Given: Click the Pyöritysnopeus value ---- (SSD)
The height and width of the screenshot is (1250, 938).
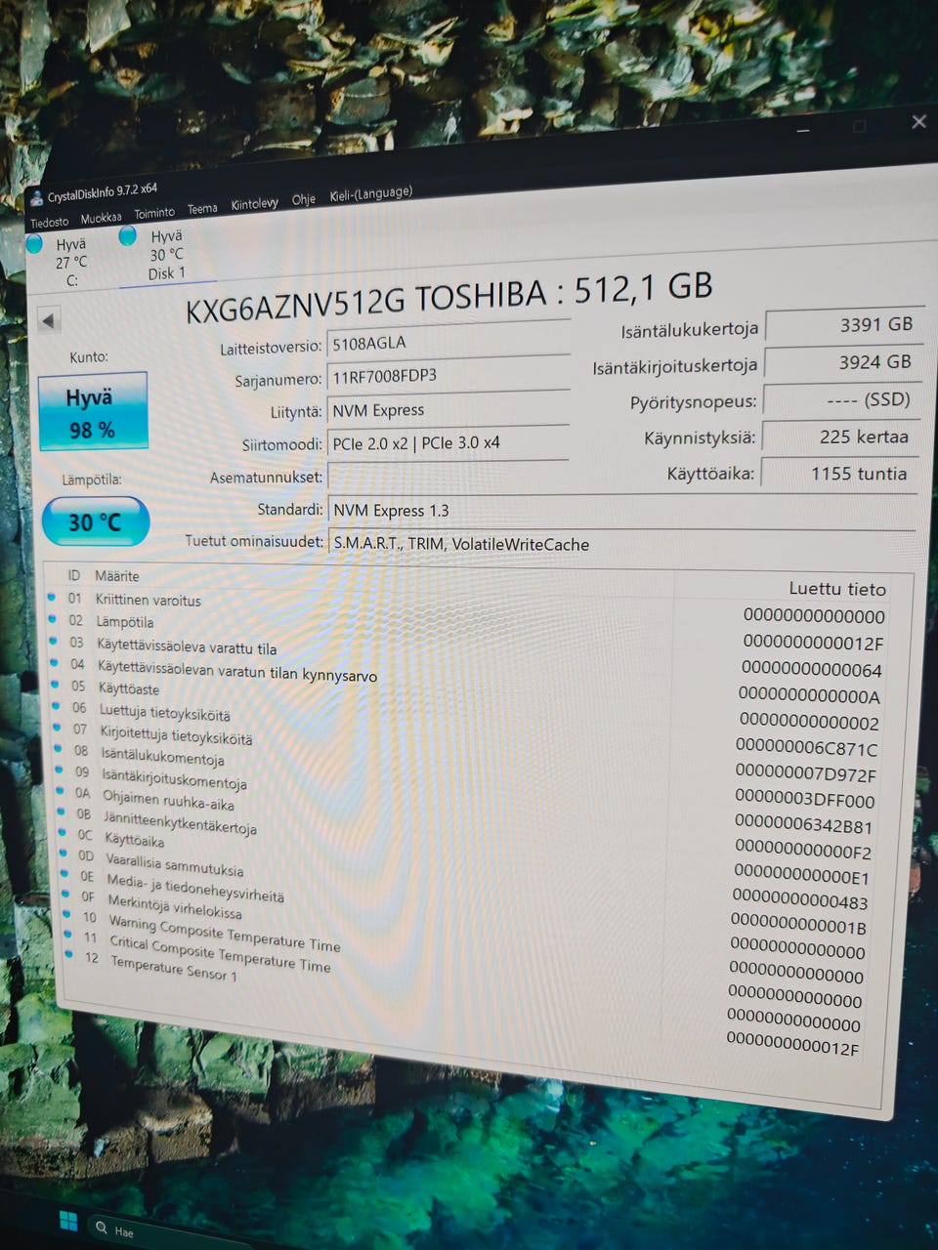Looking at the screenshot, I should click(841, 399).
